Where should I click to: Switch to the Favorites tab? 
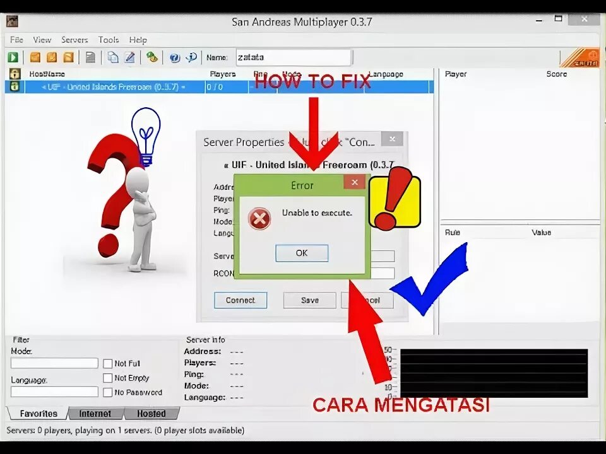(x=39, y=414)
